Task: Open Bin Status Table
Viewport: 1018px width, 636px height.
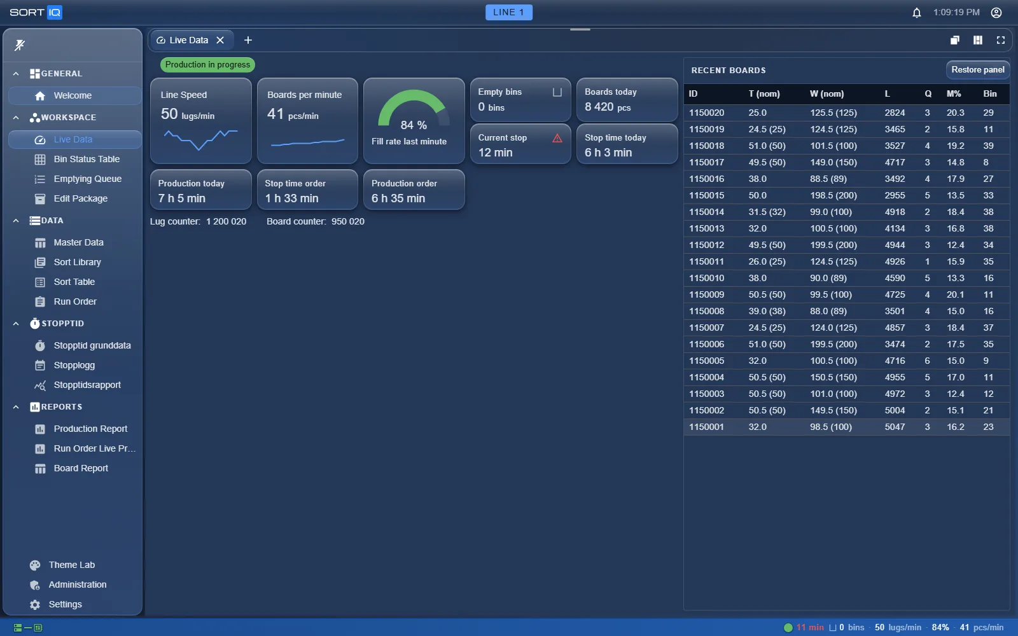Action: pos(75,159)
